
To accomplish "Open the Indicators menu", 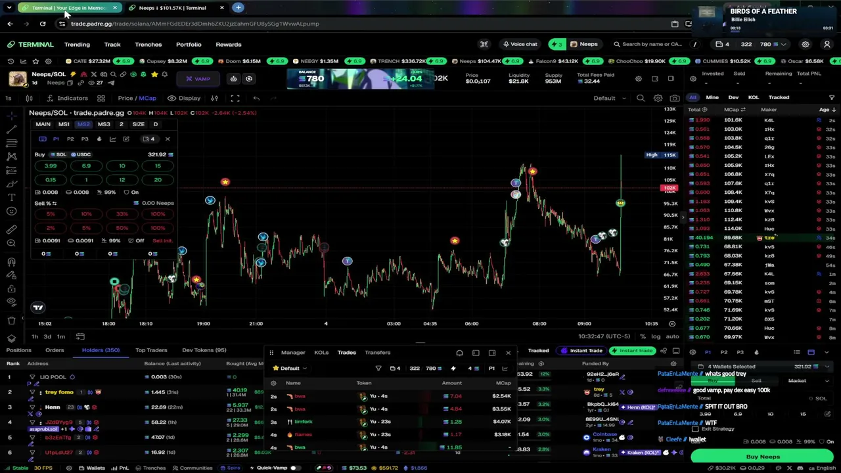I will 66,99.
